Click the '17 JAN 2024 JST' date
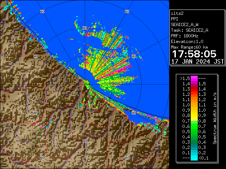226x169 pixels. coord(197,62)
